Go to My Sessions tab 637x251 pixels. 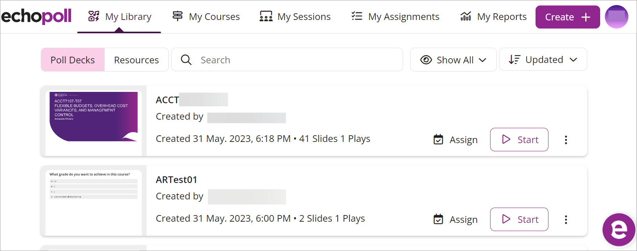[295, 16]
